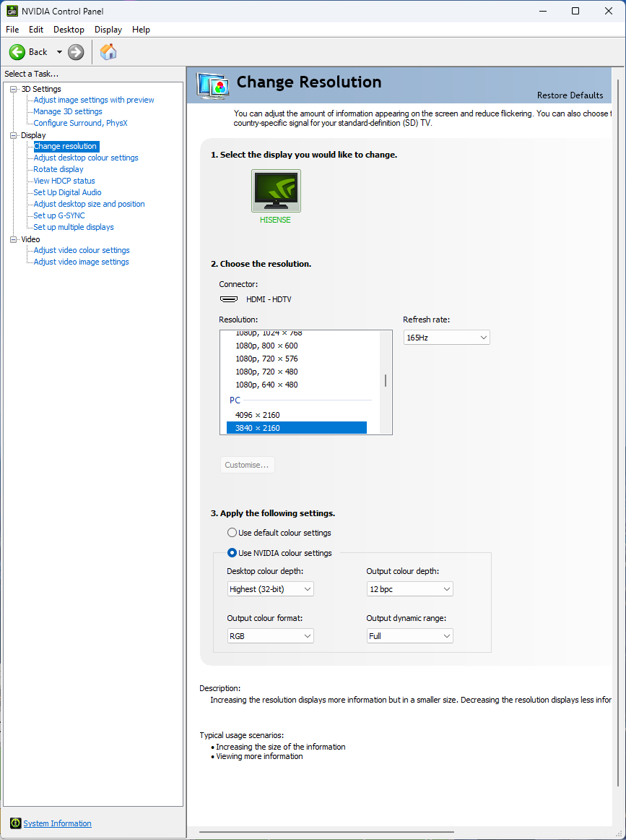This screenshot has width=626, height=840.
Task: Open Set up G-SYNC
Action: pos(59,216)
